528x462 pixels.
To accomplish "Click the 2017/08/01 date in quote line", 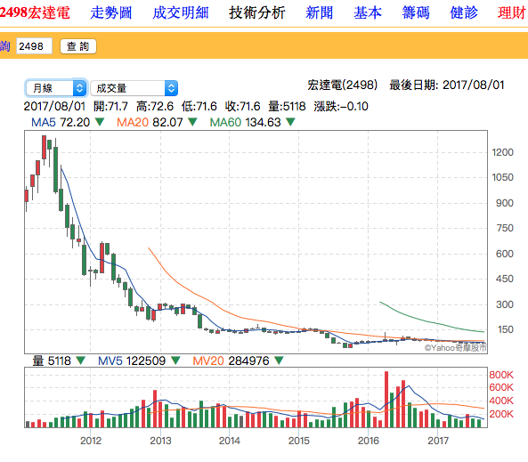I will click(x=54, y=107).
